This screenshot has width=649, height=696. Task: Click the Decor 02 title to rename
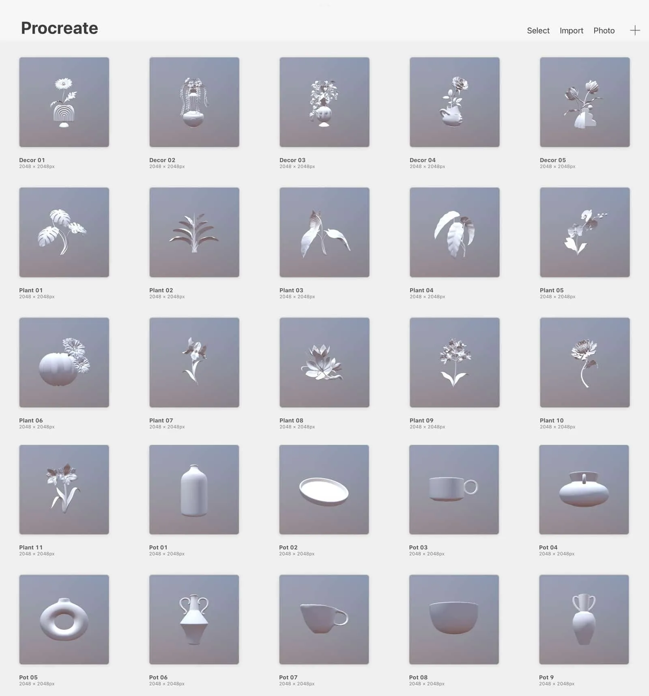(x=162, y=160)
